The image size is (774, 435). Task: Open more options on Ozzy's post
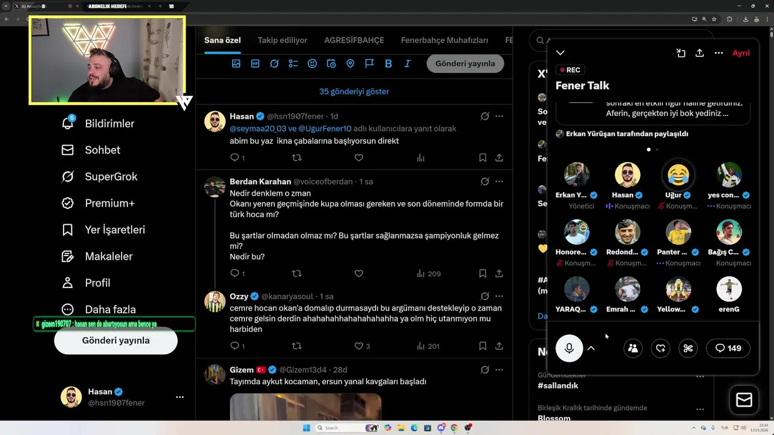coord(499,296)
